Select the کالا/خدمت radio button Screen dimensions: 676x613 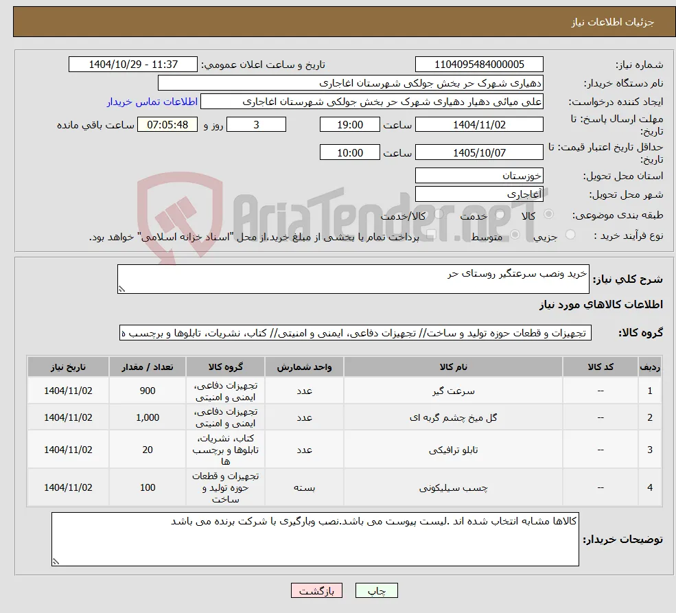439,214
